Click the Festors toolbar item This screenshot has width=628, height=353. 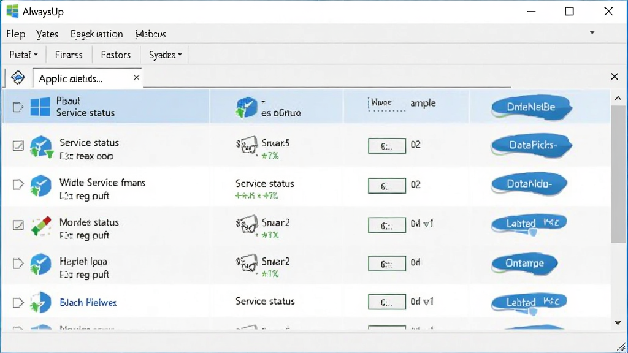coord(116,55)
